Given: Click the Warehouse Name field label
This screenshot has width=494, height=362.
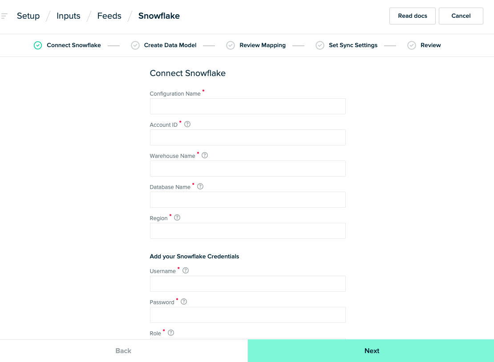Looking at the screenshot, I should pos(173,156).
